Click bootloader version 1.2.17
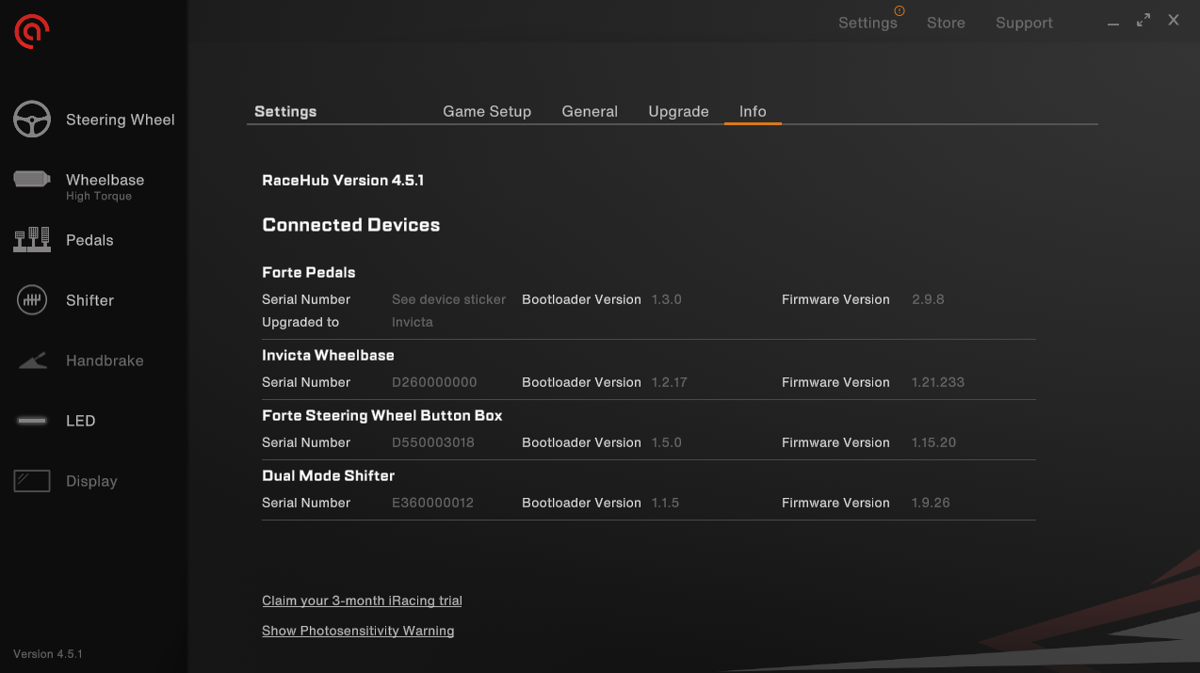This screenshot has height=673, width=1200. tap(670, 382)
